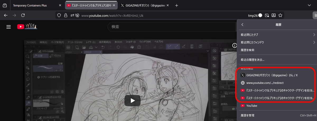Play the YouTube video
The image size is (317, 121).
click(133, 100)
